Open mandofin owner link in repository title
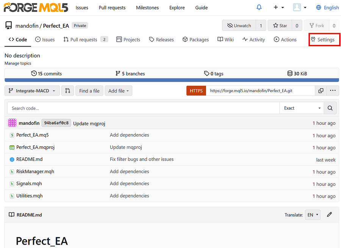This screenshot has height=248, width=341. pyautogui.click(x=27, y=26)
